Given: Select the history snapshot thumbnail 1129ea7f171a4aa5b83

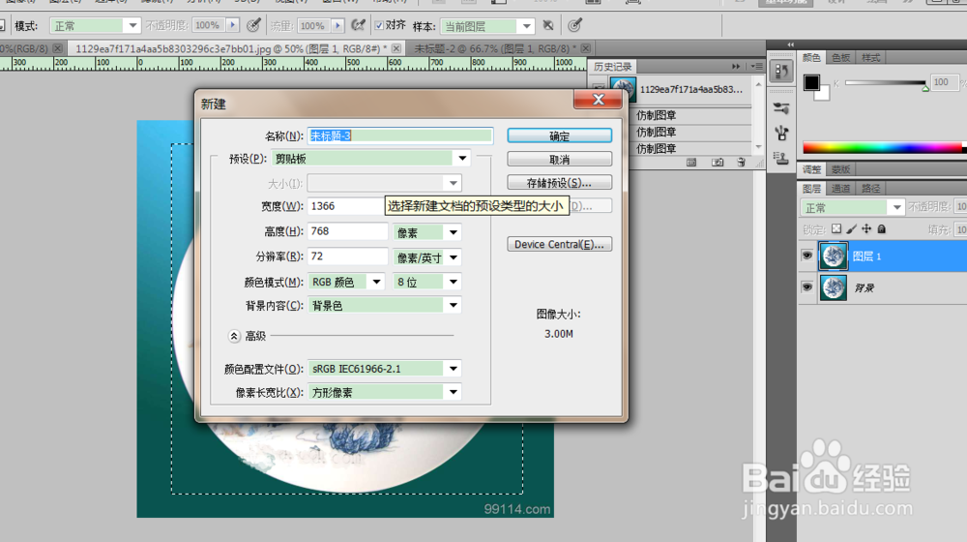Looking at the screenshot, I should pyautogui.click(x=623, y=89).
